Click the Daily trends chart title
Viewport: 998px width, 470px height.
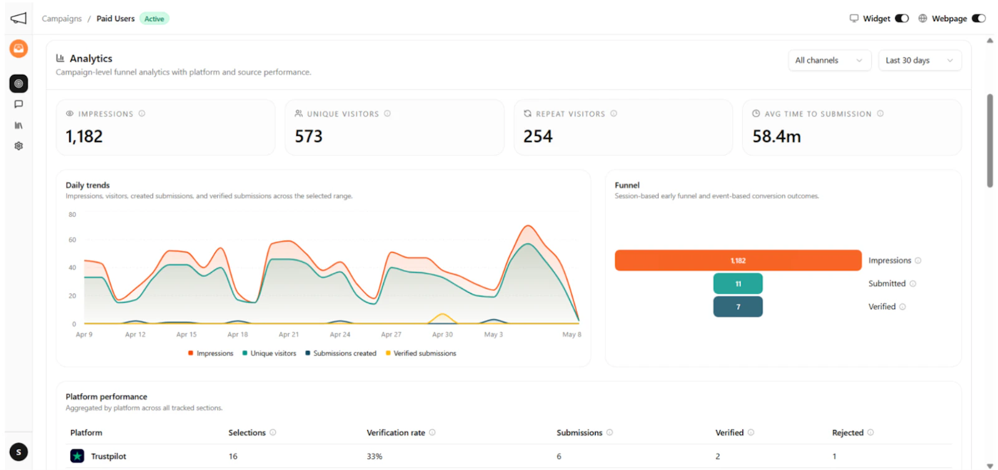87,185
